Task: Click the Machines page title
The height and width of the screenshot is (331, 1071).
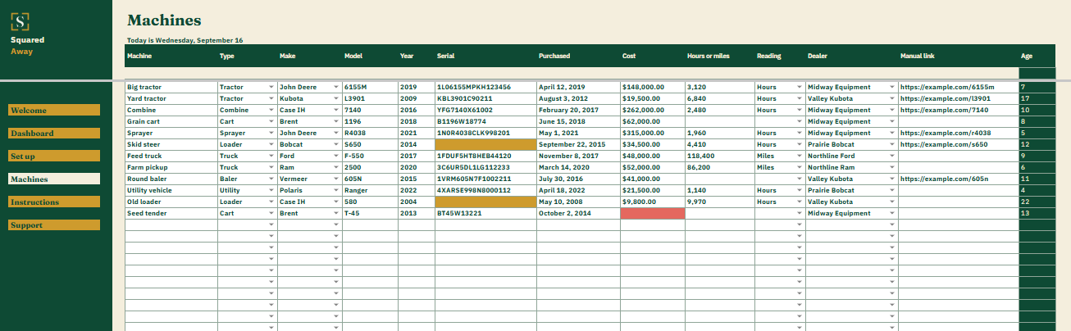Action: coord(164,20)
